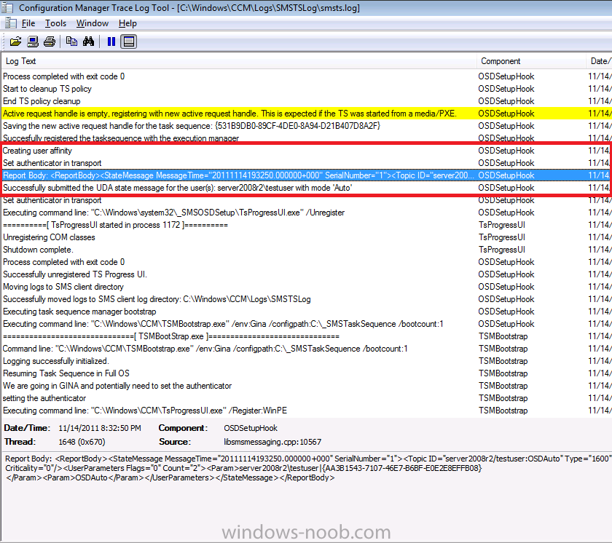The width and height of the screenshot is (612, 543).
Task: Click the OSDSetupHook value in details pane
Action: click(251, 428)
